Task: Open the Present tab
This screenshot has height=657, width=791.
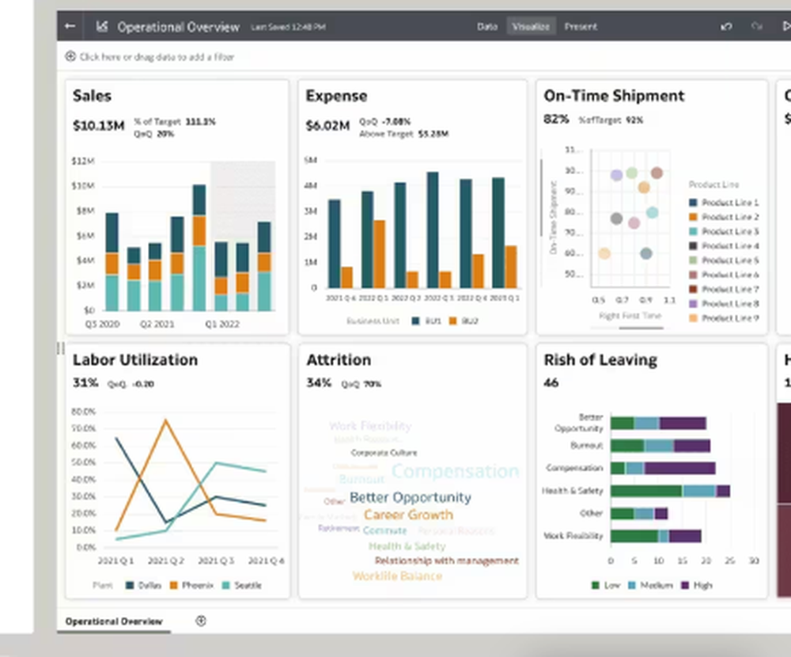Action: point(581,26)
